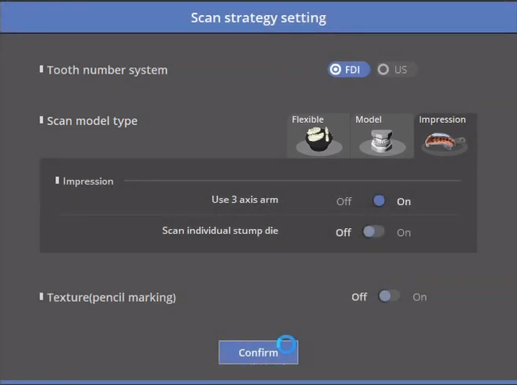517x385 pixels.
Task: Click the Off label for Texture pencil marking
Action: pos(359,297)
